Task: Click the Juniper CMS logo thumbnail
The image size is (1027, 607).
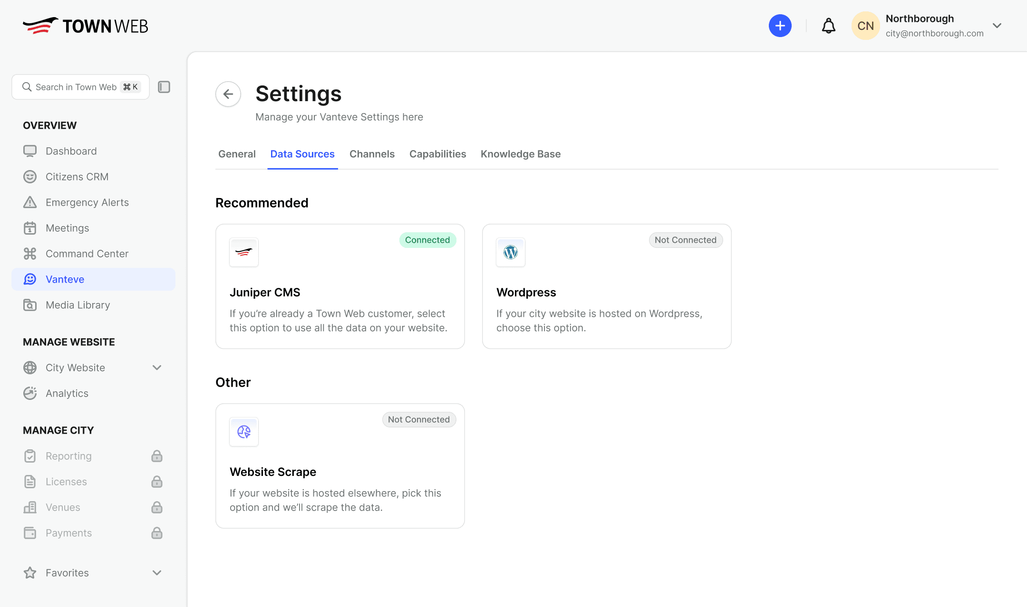Action: (244, 252)
